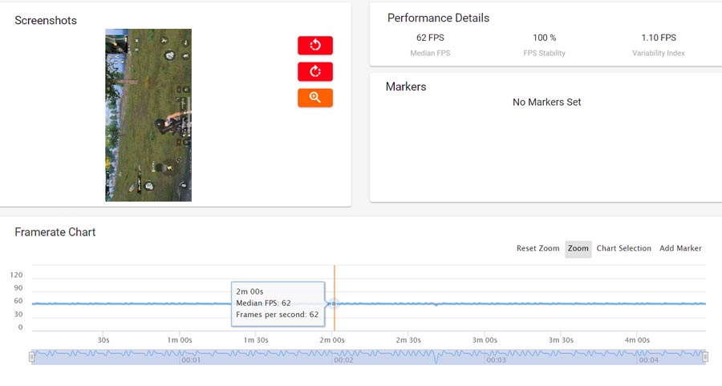The width and height of the screenshot is (722, 386).
Task: Grab the left handle of the range navigator
Action: pos(32,356)
